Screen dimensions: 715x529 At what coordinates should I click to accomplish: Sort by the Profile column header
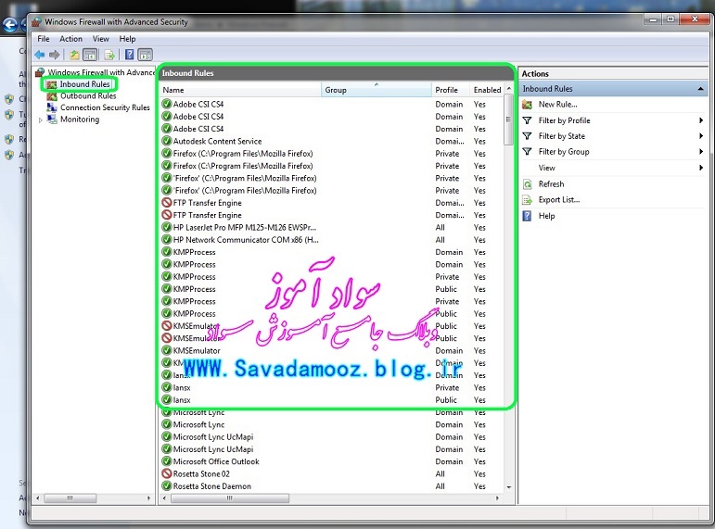[x=451, y=90]
